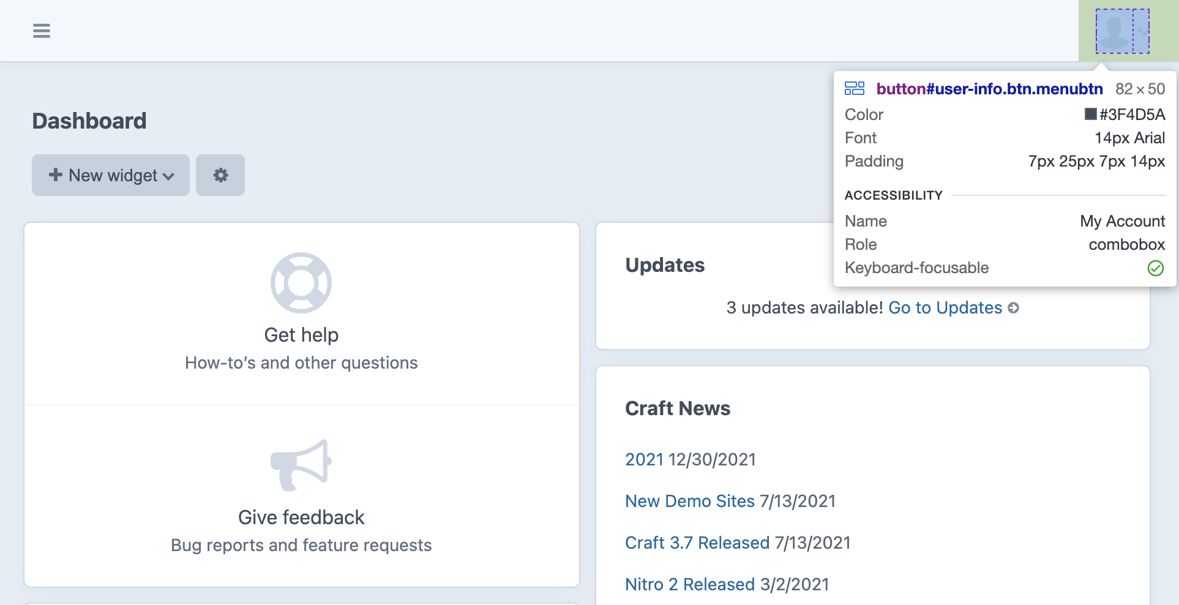Open the Nitro 2 Released article

click(690, 584)
